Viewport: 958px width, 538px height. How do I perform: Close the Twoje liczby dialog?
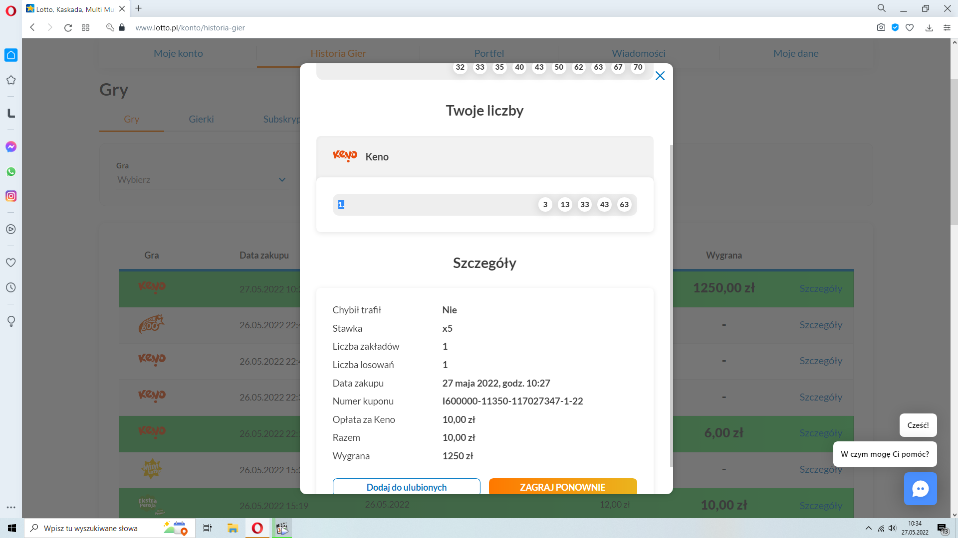pos(660,76)
